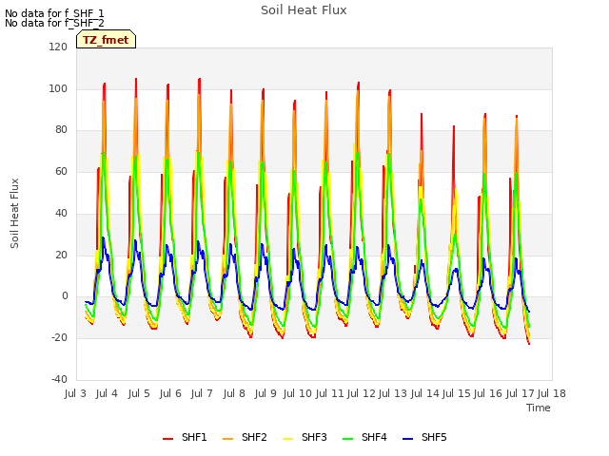The width and height of the screenshot is (609, 456).
Task: Click the 'Time' x-axis label
Action: point(539,408)
